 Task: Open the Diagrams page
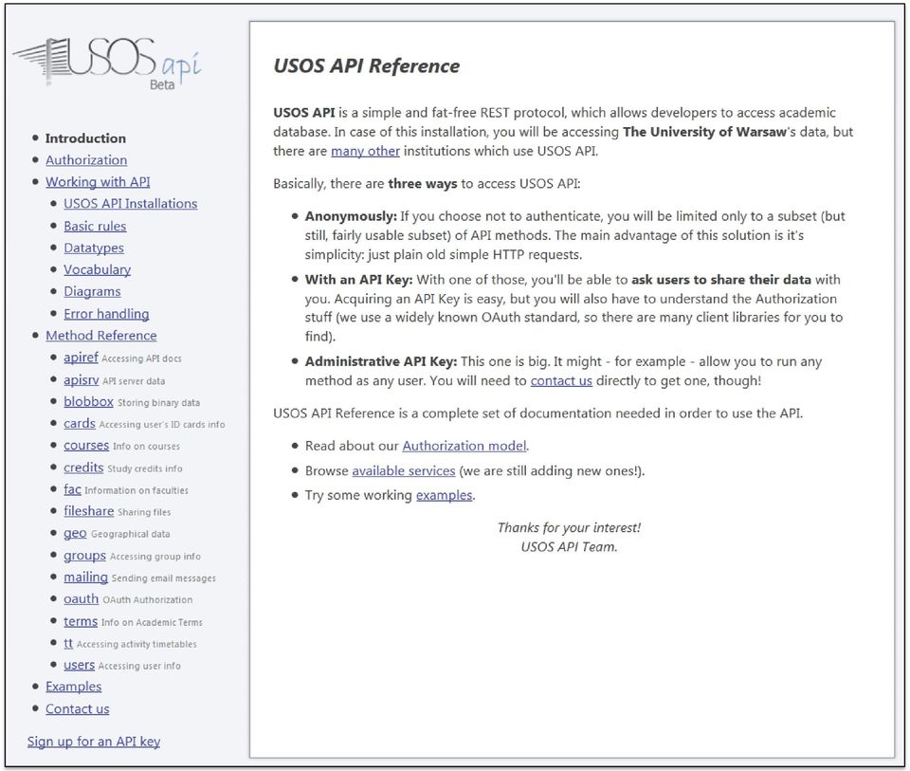92,291
